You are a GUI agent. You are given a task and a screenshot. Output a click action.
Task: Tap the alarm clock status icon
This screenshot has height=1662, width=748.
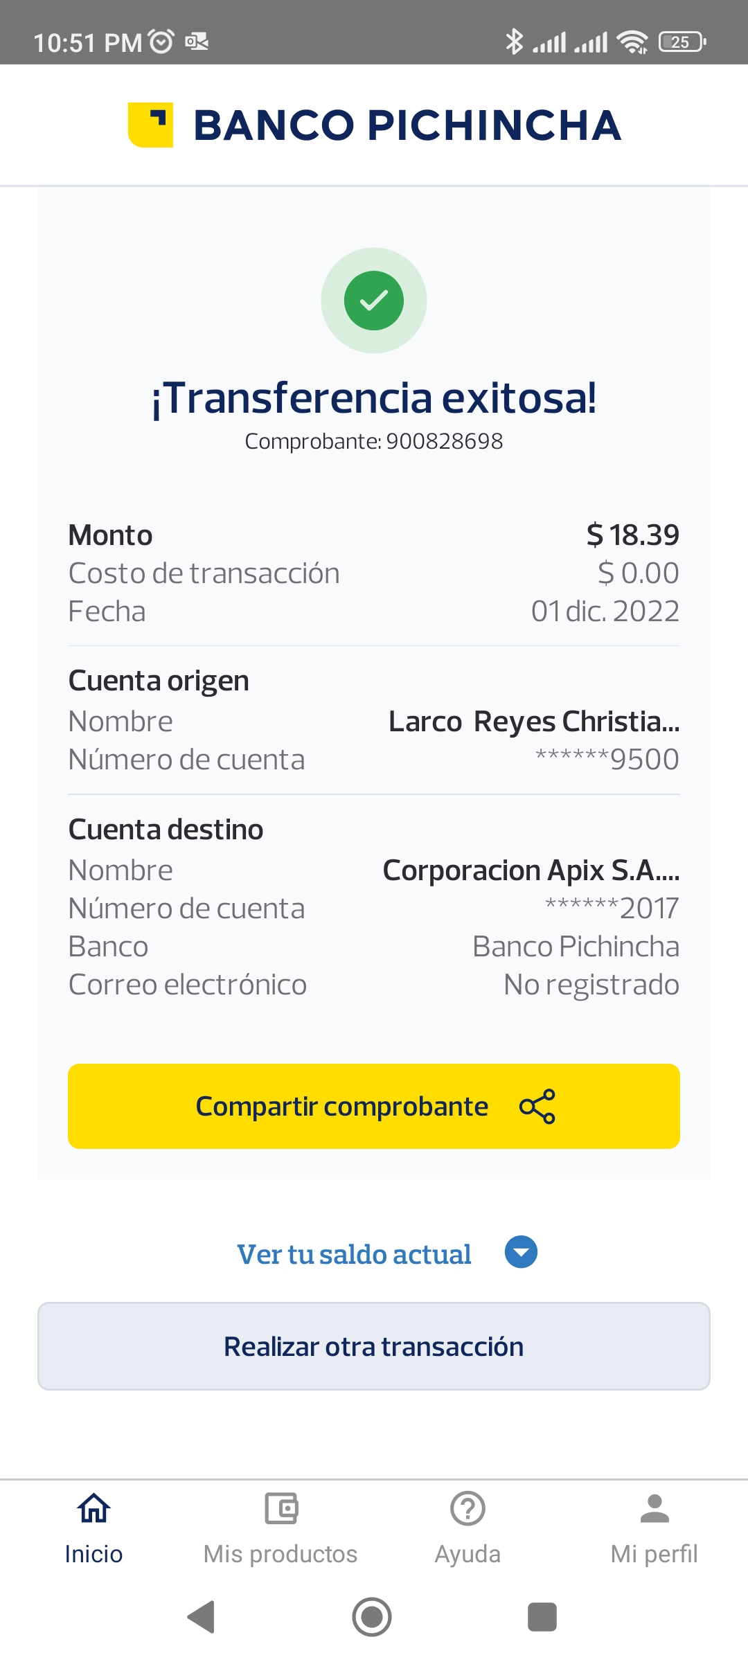tap(161, 42)
